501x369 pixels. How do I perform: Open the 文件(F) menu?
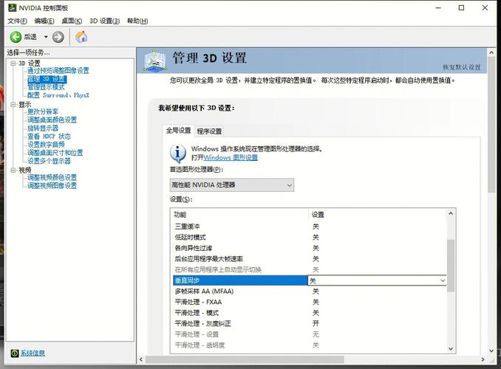pos(17,21)
